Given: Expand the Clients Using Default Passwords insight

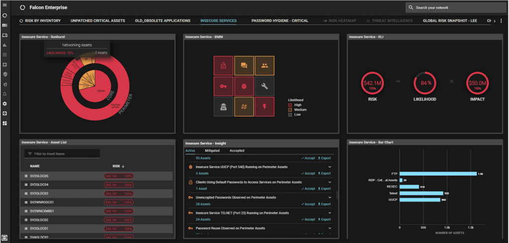Looking at the screenshot, I should pos(330,182).
